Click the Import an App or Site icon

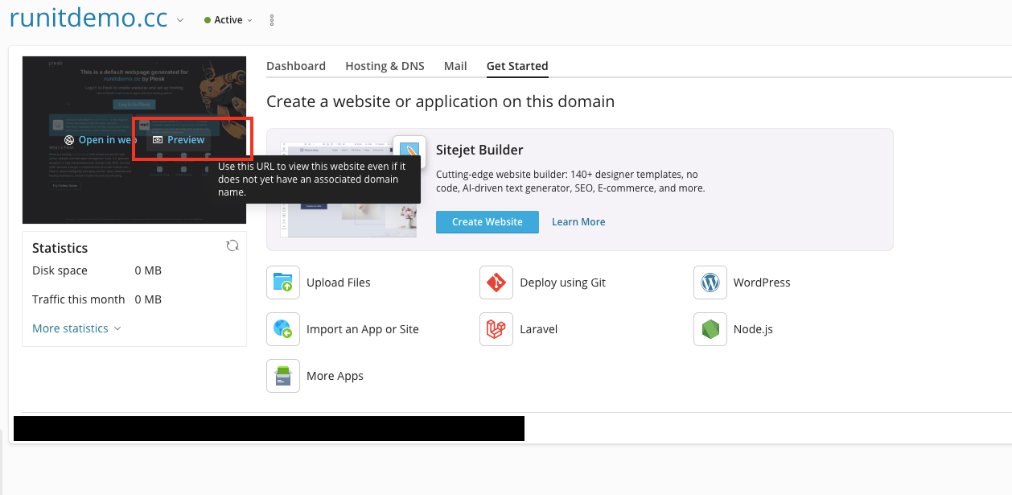pyautogui.click(x=283, y=329)
